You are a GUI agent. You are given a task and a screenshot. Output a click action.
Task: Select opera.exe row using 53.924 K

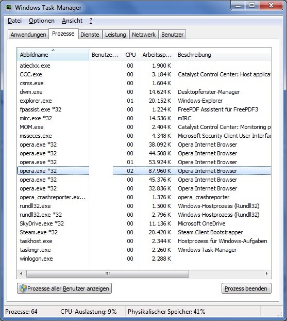(x=144, y=162)
